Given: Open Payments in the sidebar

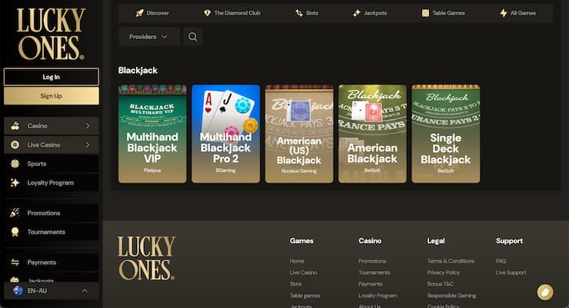Looking at the screenshot, I should (x=52, y=263).
